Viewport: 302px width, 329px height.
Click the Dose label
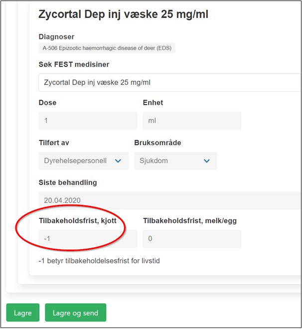pos(48,103)
